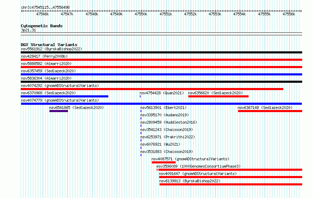Click the 47552k ruler tick label

pos(190,14)
